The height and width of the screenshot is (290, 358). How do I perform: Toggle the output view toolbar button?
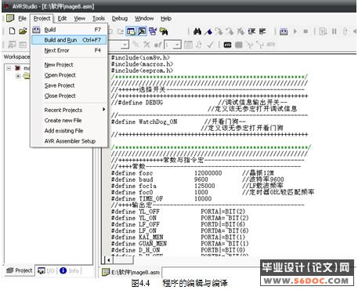click(x=142, y=31)
